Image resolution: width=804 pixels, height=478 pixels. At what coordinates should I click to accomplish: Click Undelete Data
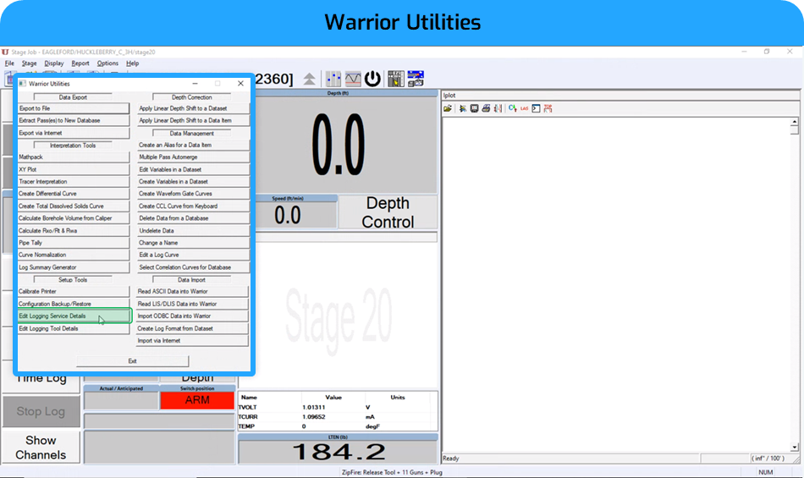tap(193, 231)
